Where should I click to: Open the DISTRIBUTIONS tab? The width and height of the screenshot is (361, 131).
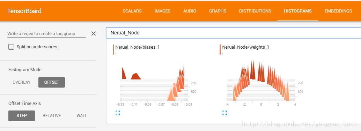point(255,11)
